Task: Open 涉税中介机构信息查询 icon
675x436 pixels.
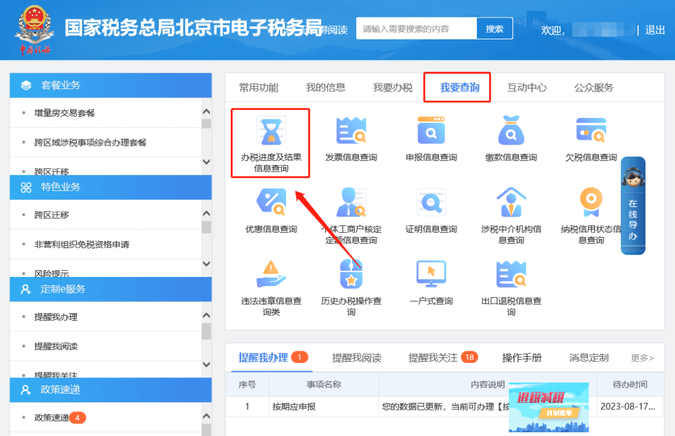Action: (x=511, y=202)
